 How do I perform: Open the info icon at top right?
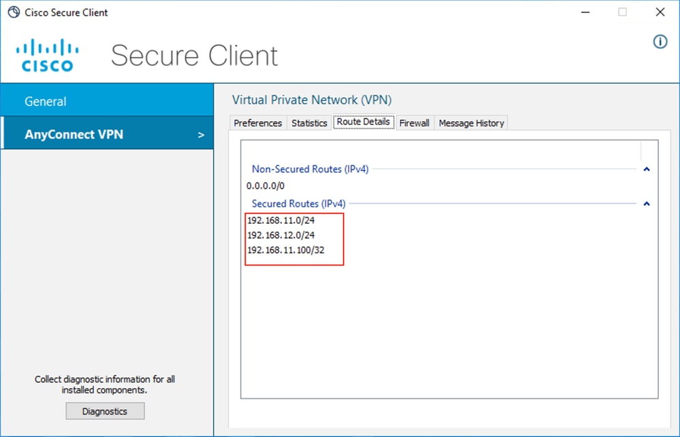[660, 42]
